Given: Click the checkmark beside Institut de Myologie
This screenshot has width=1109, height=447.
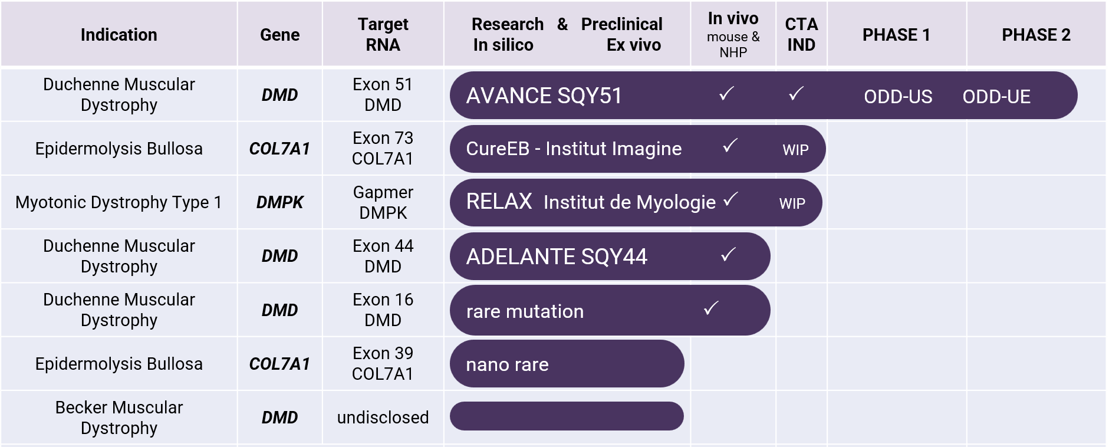Looking at the screenshot, I should pos(730,200).
